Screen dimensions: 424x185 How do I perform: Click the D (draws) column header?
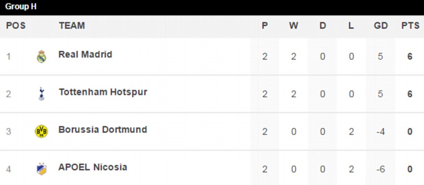[323, 26]
